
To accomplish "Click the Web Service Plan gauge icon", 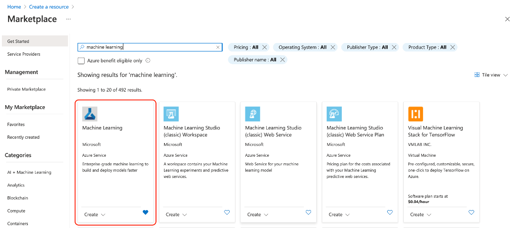I will (334, 114).
